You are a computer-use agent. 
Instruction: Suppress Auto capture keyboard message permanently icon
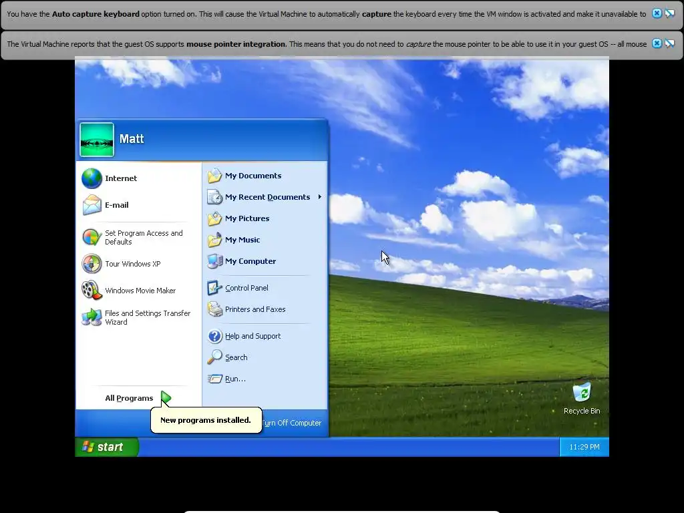[x=669, y=13]
